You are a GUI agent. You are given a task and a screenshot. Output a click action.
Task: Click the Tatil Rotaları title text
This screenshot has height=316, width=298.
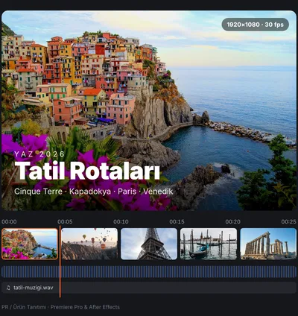click(87, 171)
